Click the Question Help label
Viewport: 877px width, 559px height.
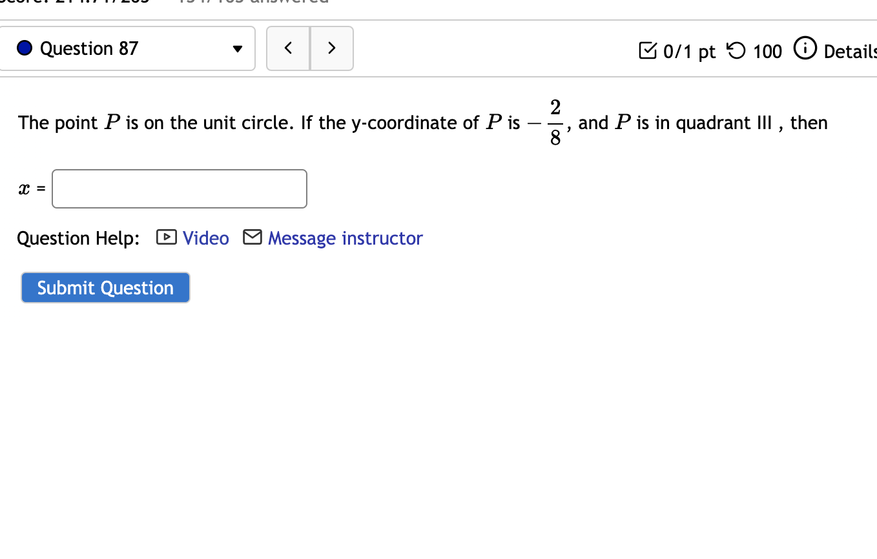click(77, 238)
